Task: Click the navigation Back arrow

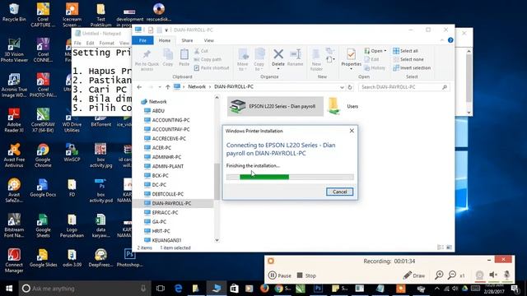Action: pyautogui.click(x=139, y=87)
